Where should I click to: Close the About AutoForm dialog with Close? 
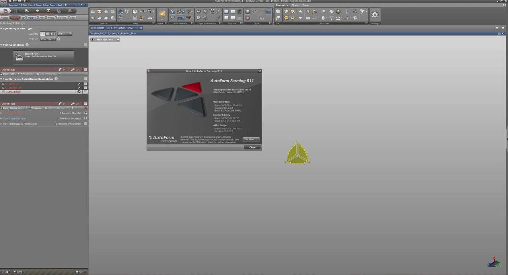(x=252, y=147)
